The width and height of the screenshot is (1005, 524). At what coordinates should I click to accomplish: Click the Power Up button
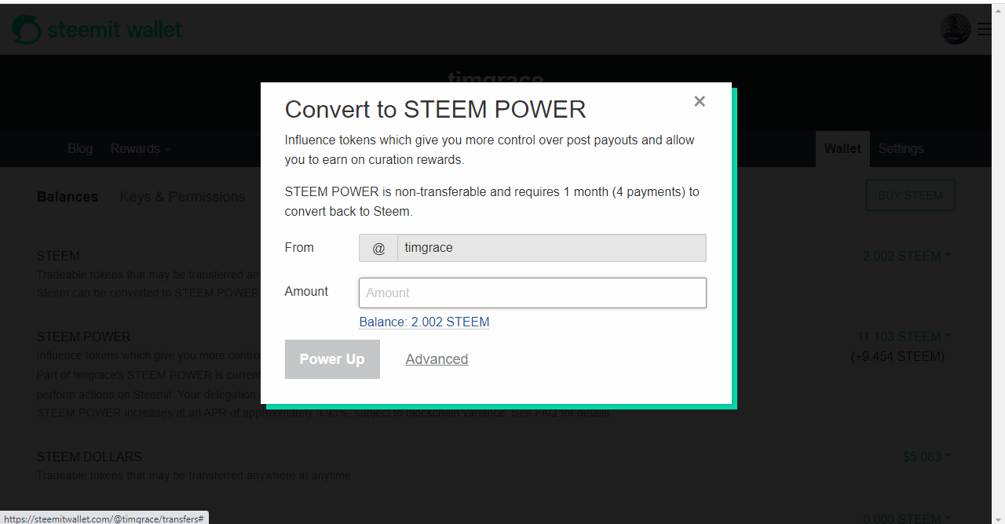(332, 359)
